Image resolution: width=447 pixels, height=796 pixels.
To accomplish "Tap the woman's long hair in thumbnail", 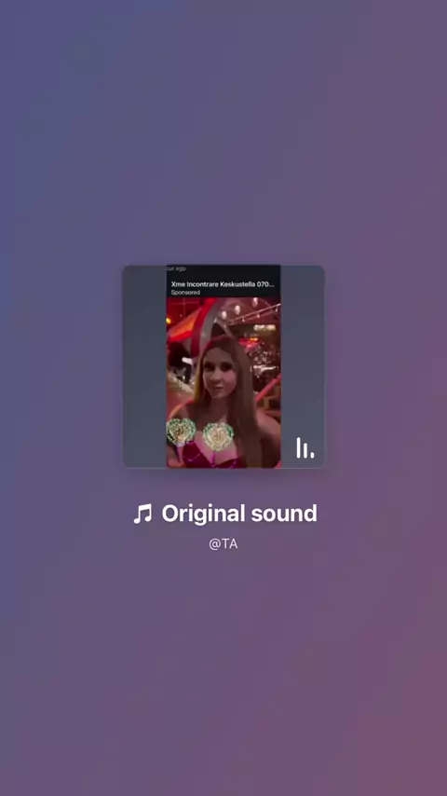I will click(247, 401).
